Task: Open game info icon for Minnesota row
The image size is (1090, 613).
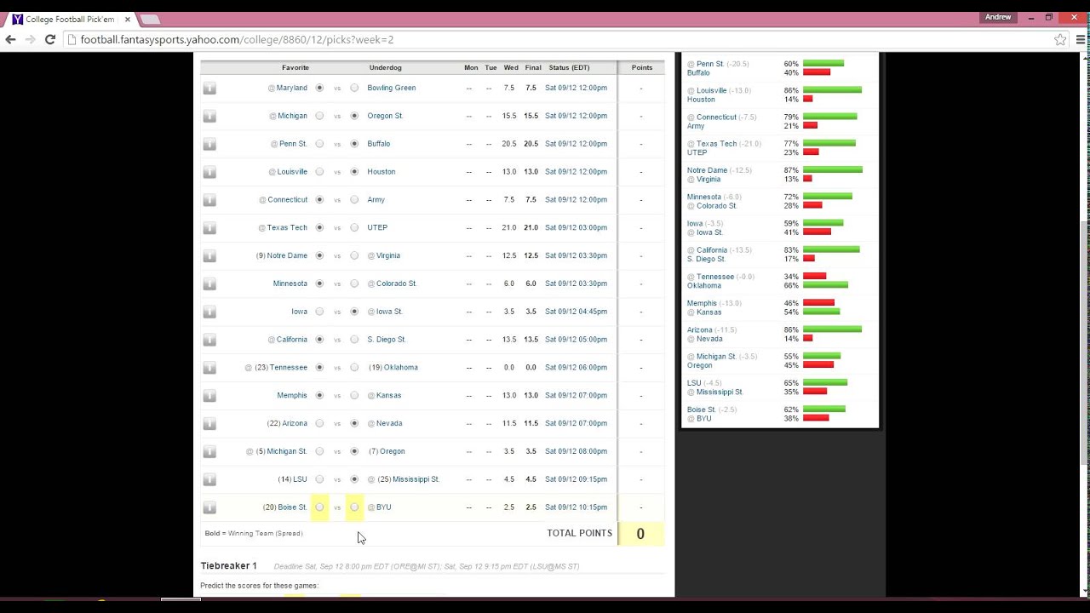Action: click(x=209, y=284)
